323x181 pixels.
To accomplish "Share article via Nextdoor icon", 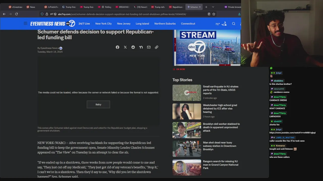I will (x=141, y=47).
